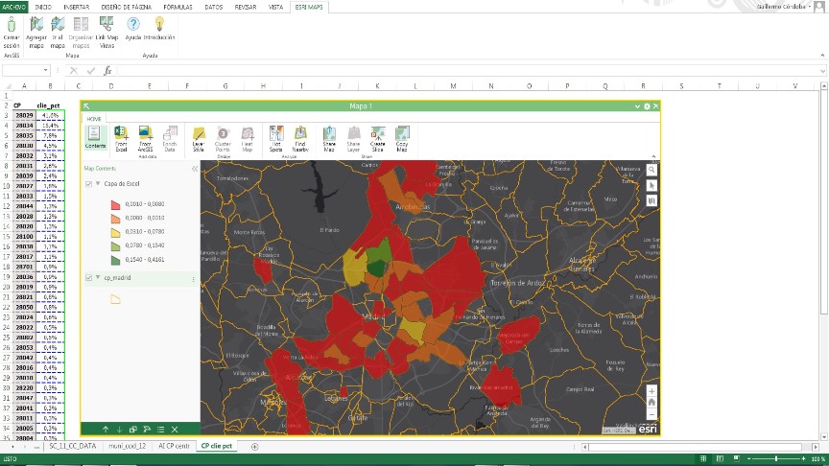Collapse the Capa de Excel legend
This screenshot has height=466, width=829.
pos(98,183)
